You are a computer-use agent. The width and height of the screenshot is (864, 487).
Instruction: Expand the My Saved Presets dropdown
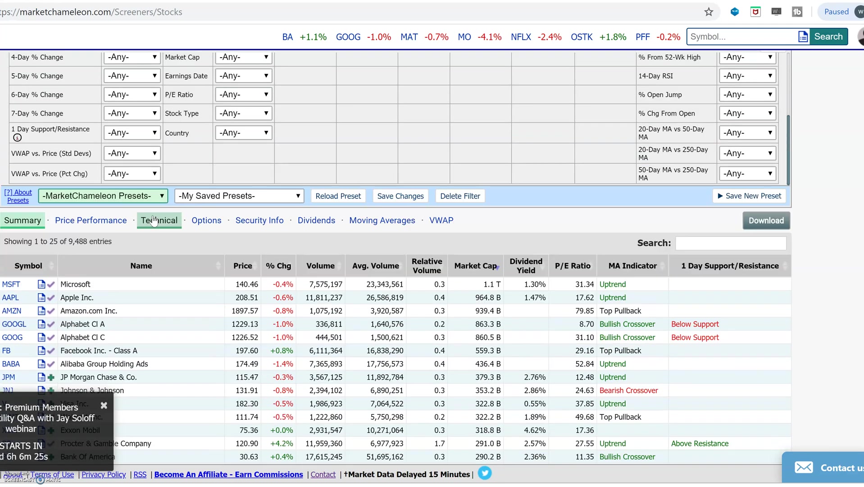tap(239, 196)
